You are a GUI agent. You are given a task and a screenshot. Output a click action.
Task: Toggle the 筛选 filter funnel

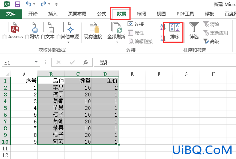(x=194, y=30)
